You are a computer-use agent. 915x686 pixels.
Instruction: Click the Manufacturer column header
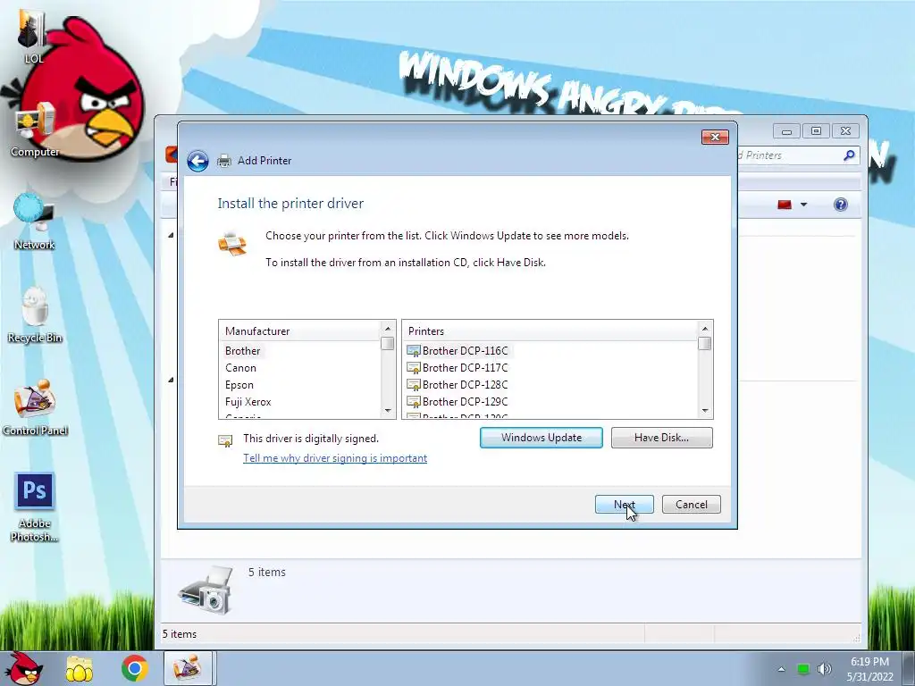[x=300, y=331]
